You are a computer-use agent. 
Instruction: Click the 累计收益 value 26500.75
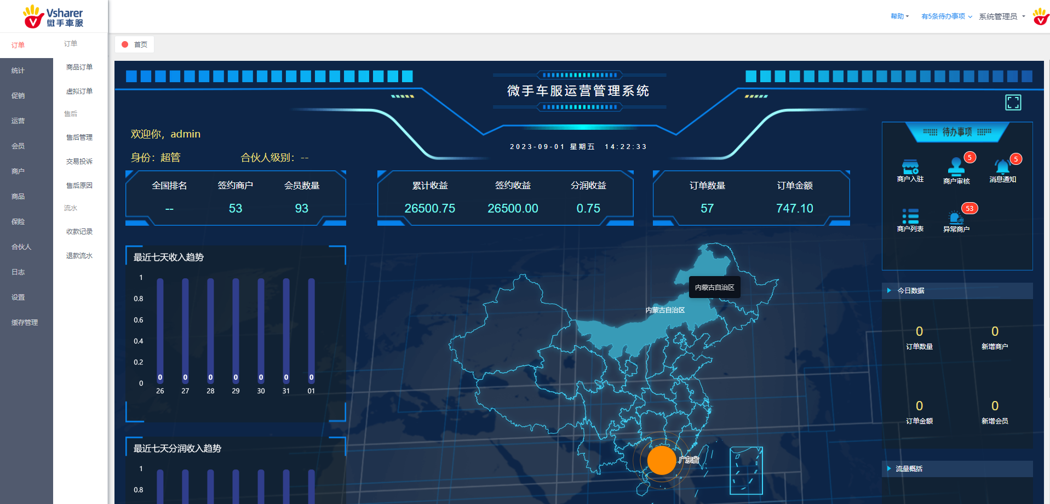(x=430, y=209)
